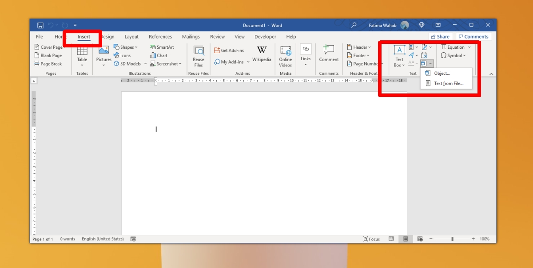Screen dimensions: 533x268
Task: Adjust the zoom slider
Action: point(452,239)
